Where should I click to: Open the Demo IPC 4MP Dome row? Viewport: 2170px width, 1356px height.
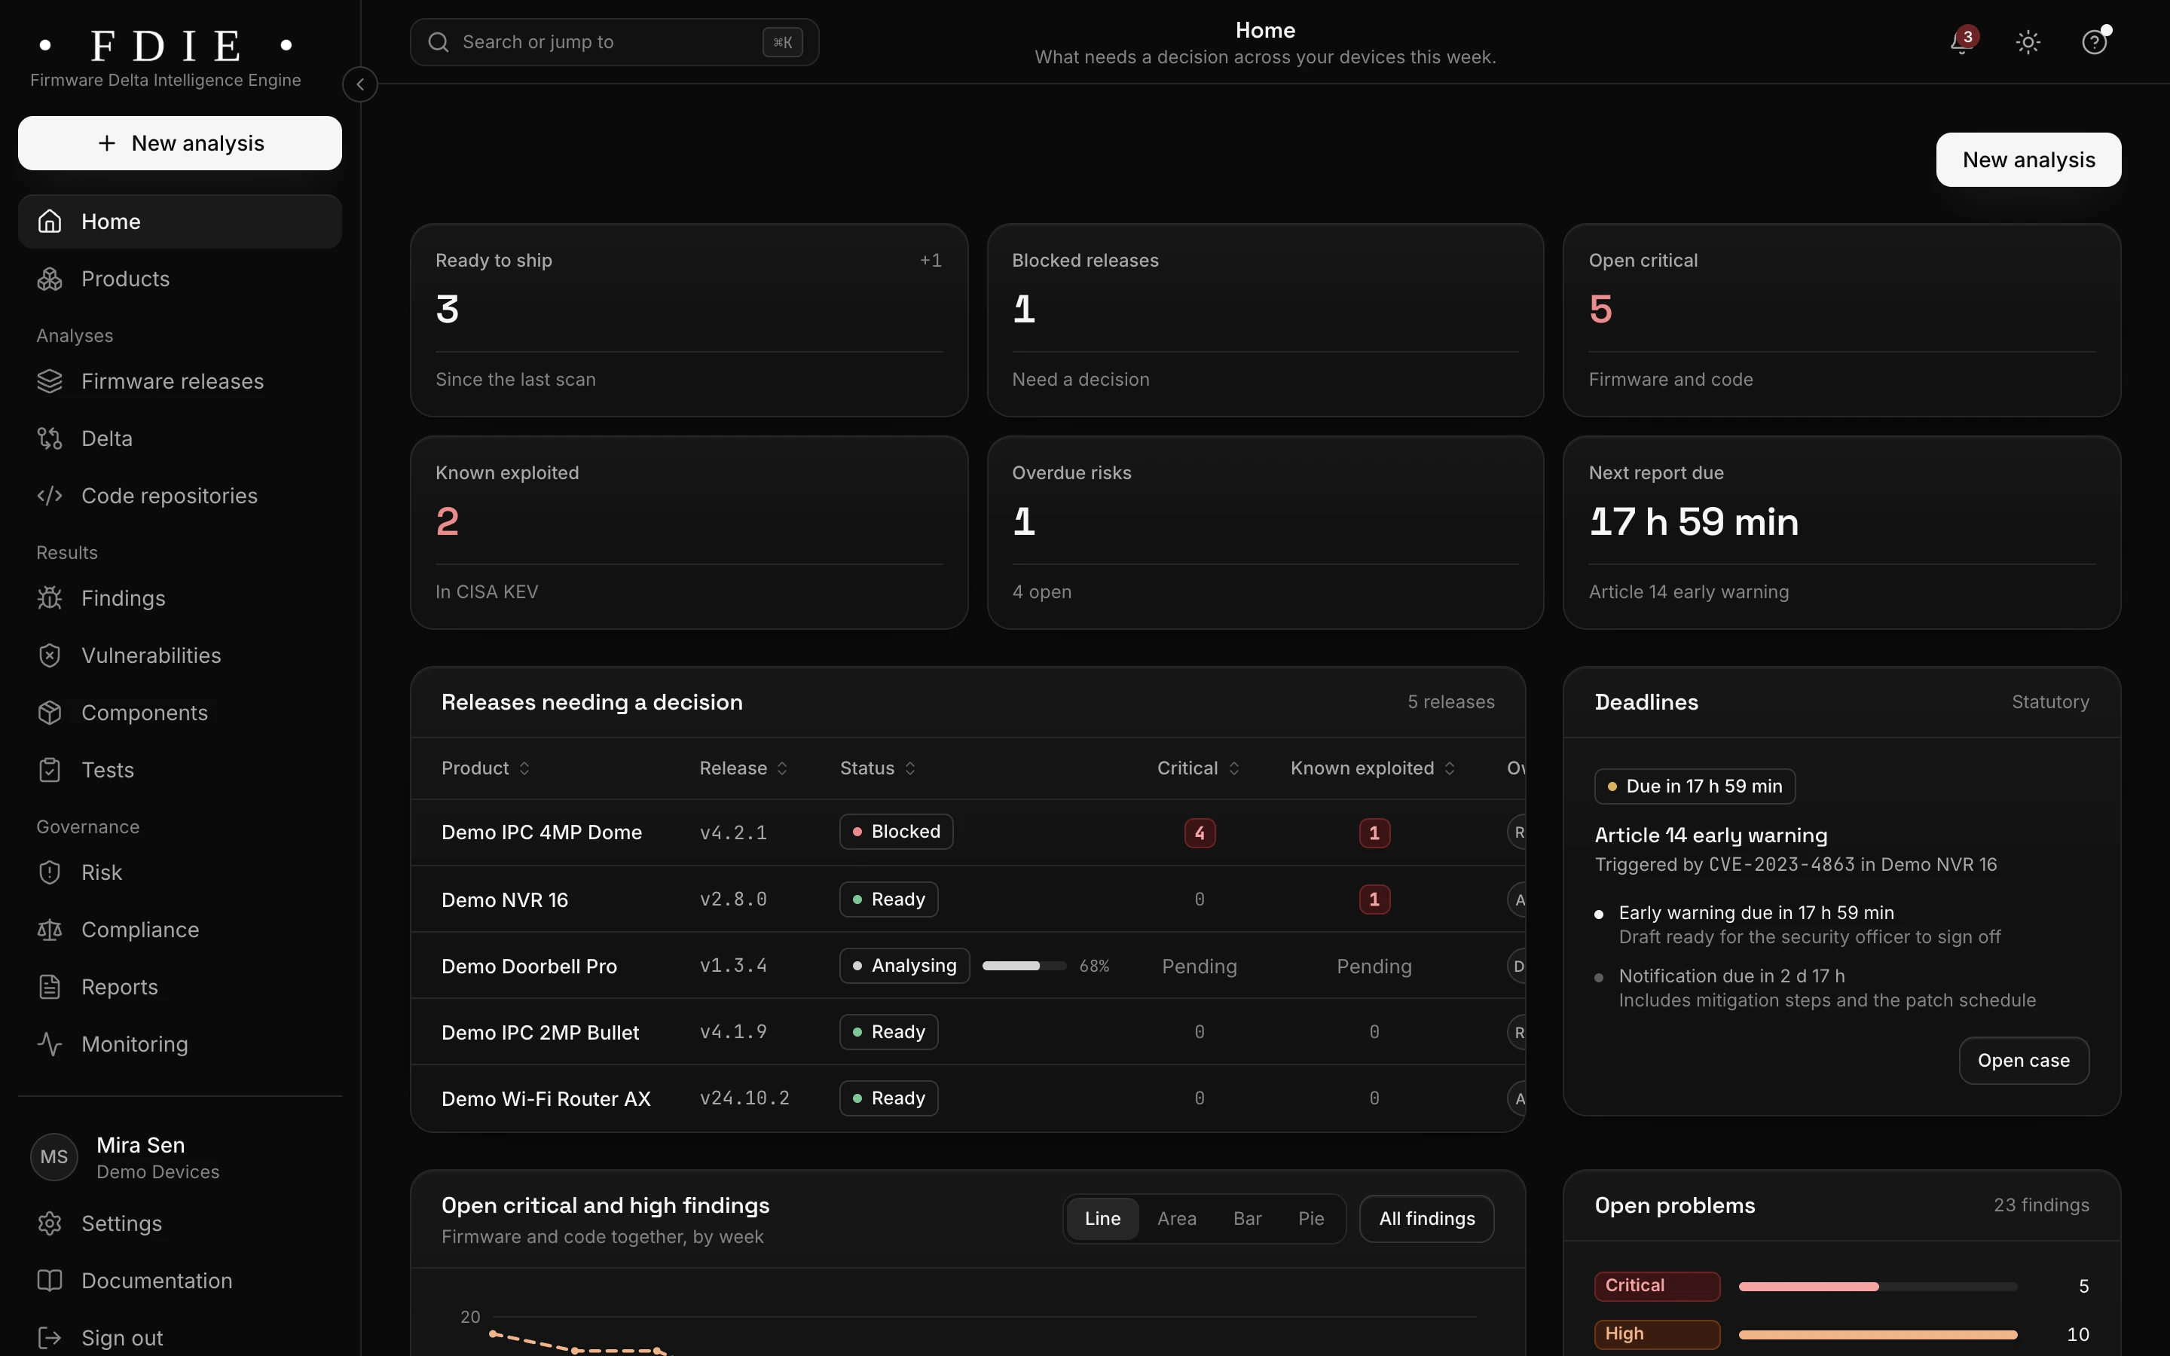pos(967,832)
